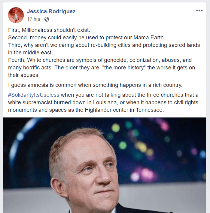Image resolution: width=210 pixels, height=213 pixels.
Task: Click the line 'First, Millionairess shouldn't exist.'
Action: pos(49,30)
